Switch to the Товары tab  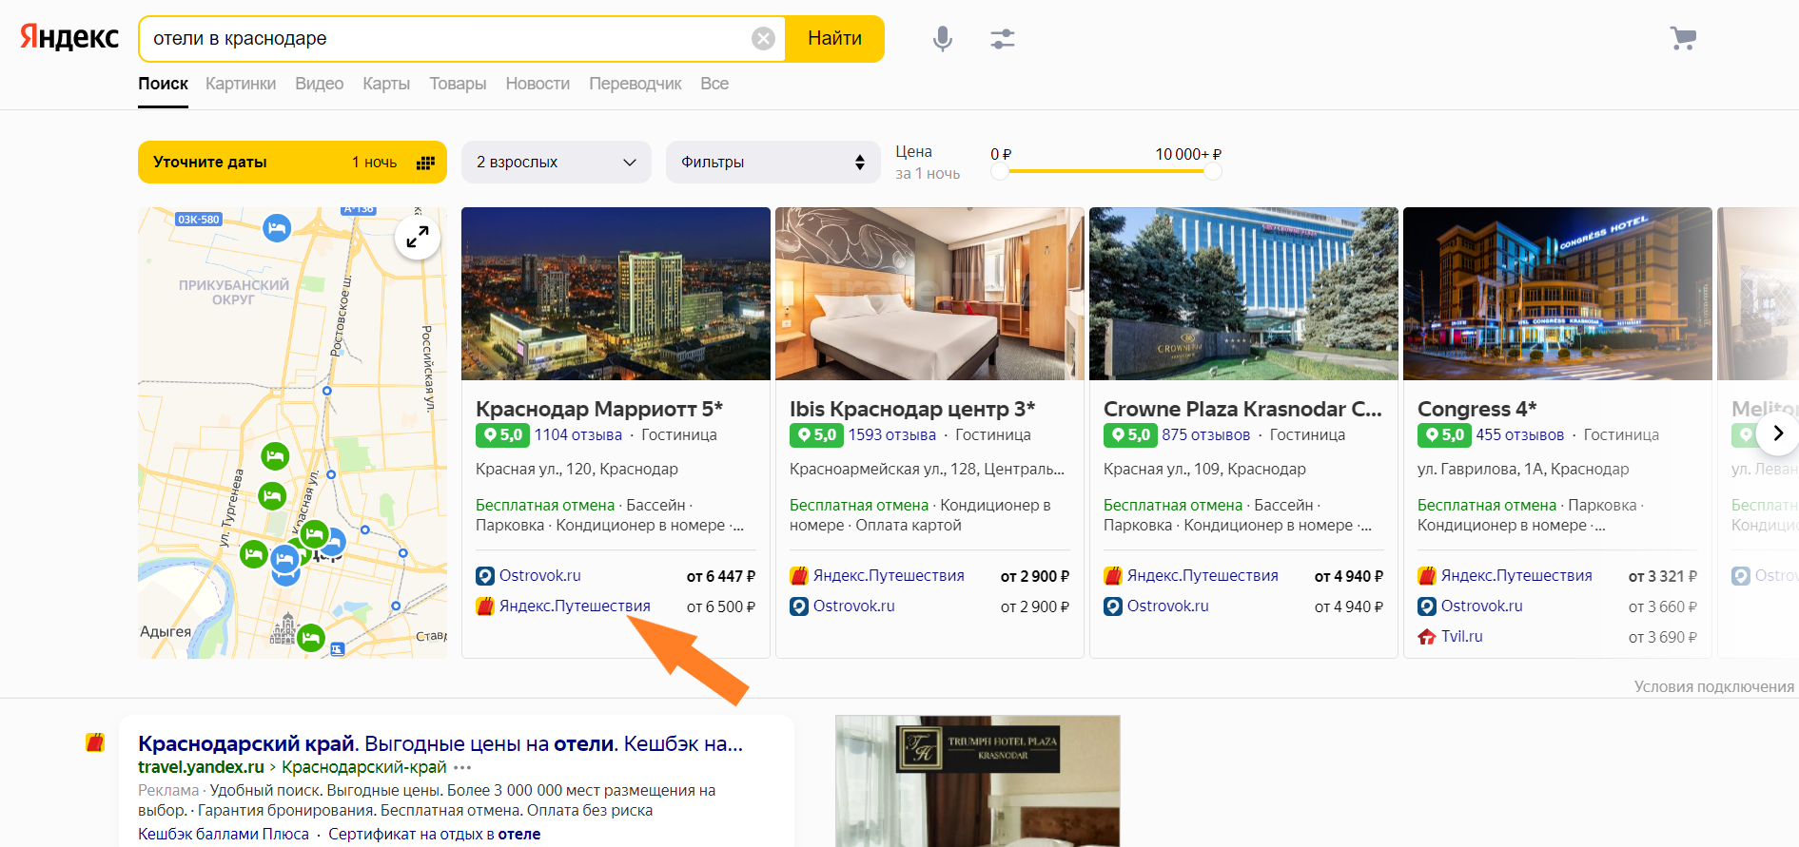(458, 84)
